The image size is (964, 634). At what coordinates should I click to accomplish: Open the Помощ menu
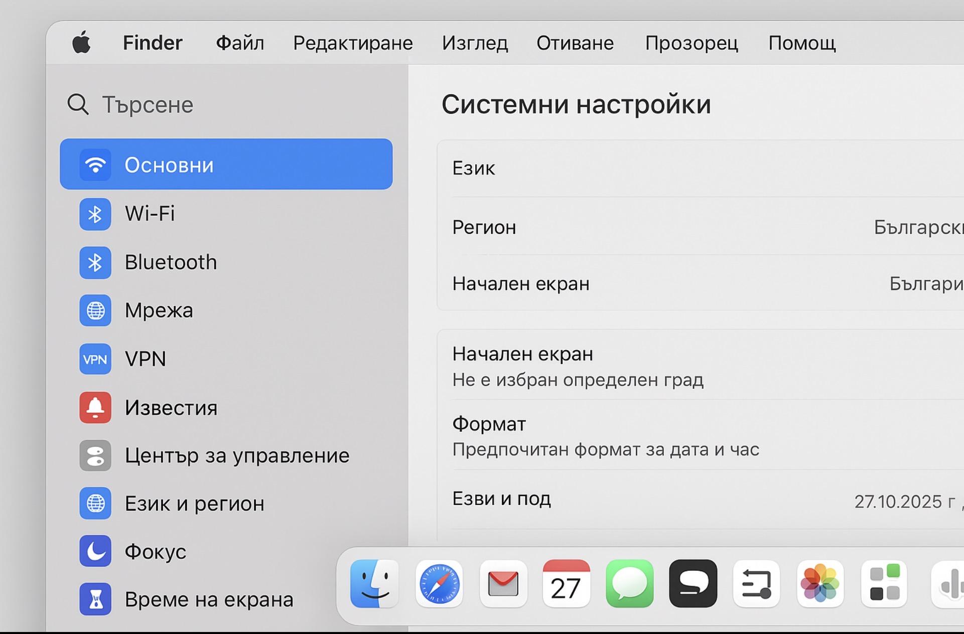801,43
